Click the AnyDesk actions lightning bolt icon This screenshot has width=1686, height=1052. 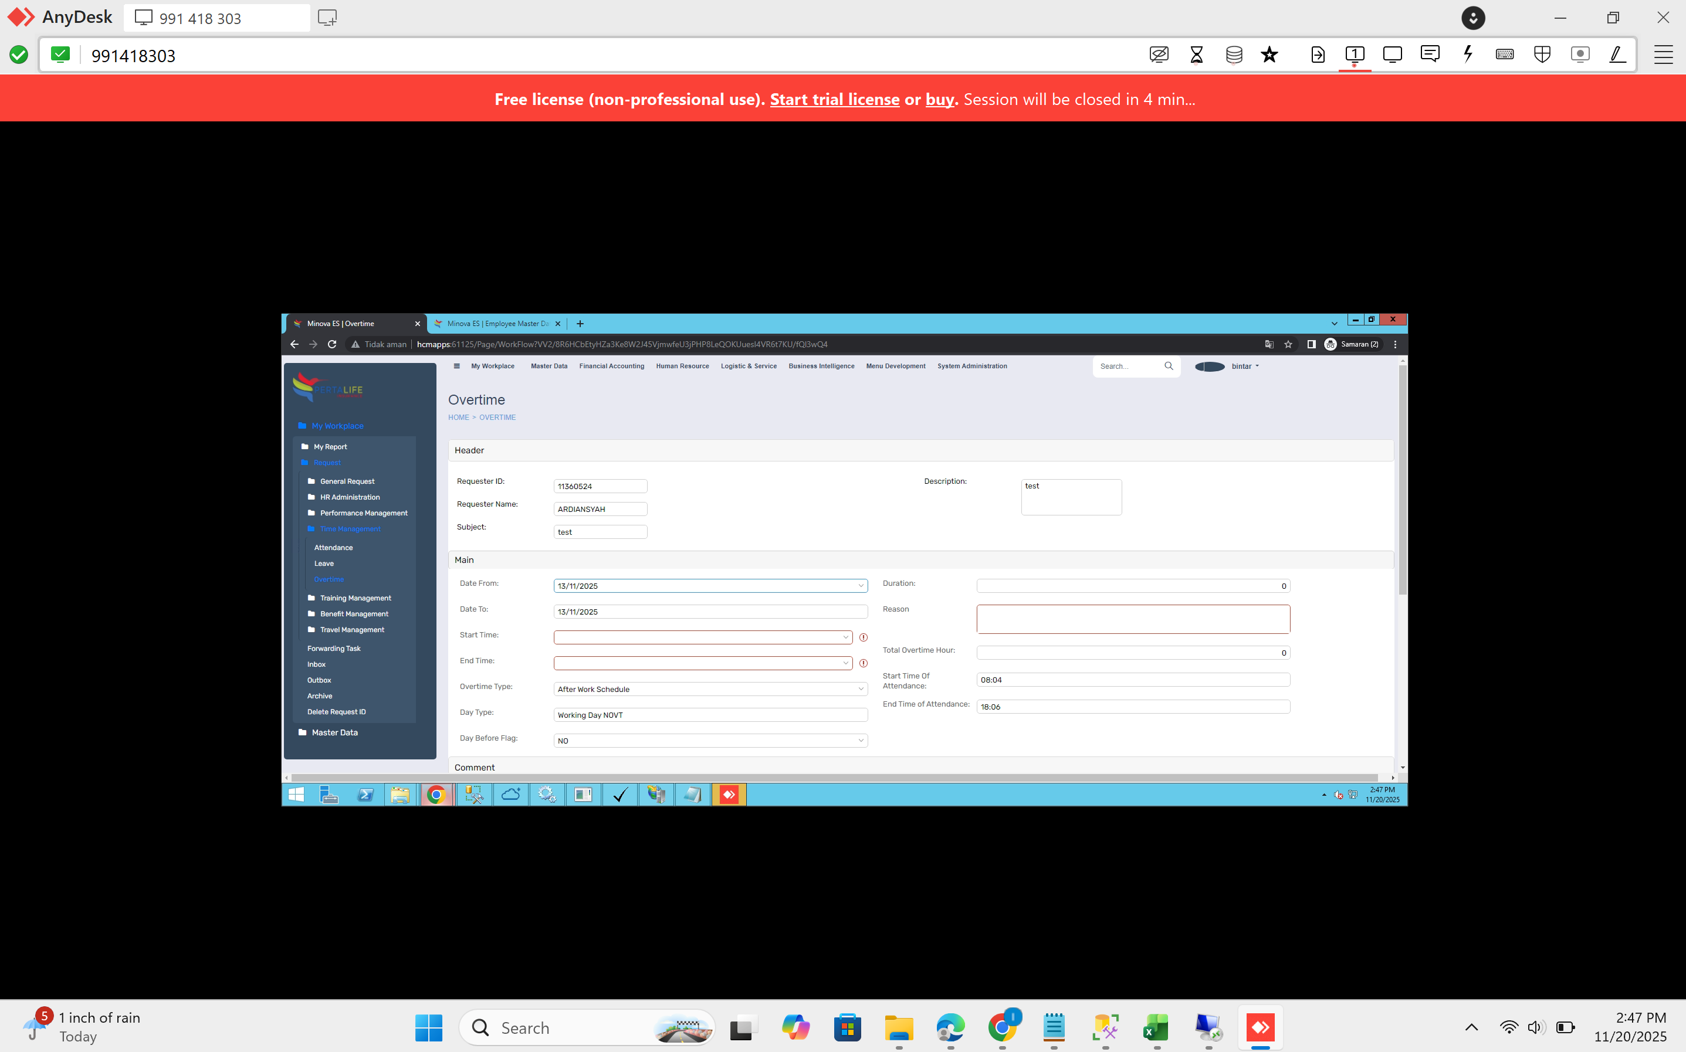1468,55
